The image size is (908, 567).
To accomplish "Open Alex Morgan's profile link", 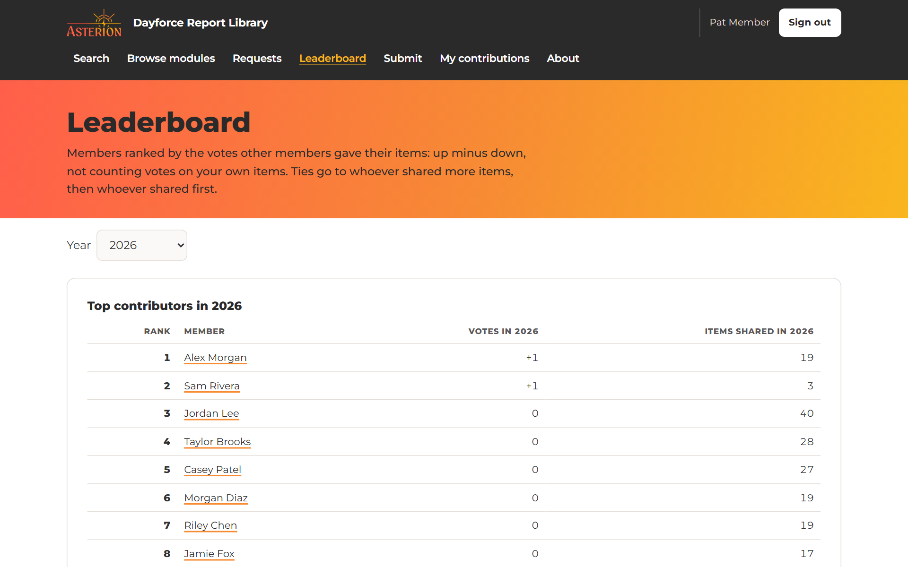I will [215, 358].
